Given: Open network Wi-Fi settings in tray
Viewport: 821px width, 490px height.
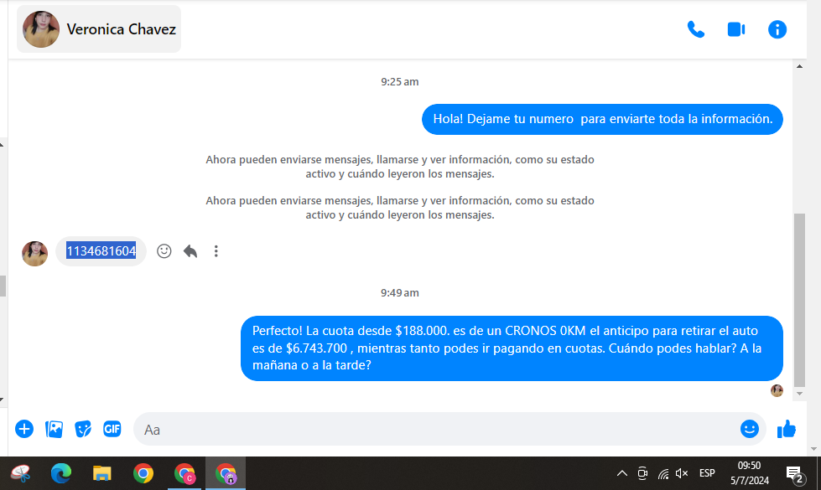Looking at the screenshot, I should pyautogui.click(x=663, y=474).
